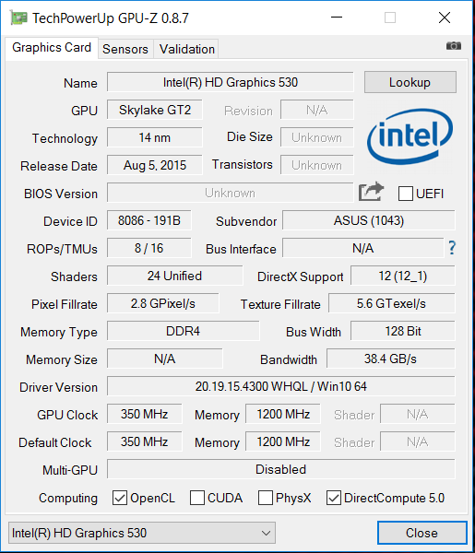Click the Close button at bottom
The width and height of the screenshot is (475, 553).
point(422,533)
